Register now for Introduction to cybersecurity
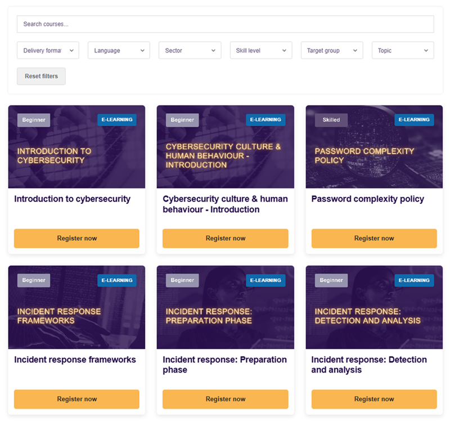This screenshot has width=450, height=421. [x=76, y=238]
